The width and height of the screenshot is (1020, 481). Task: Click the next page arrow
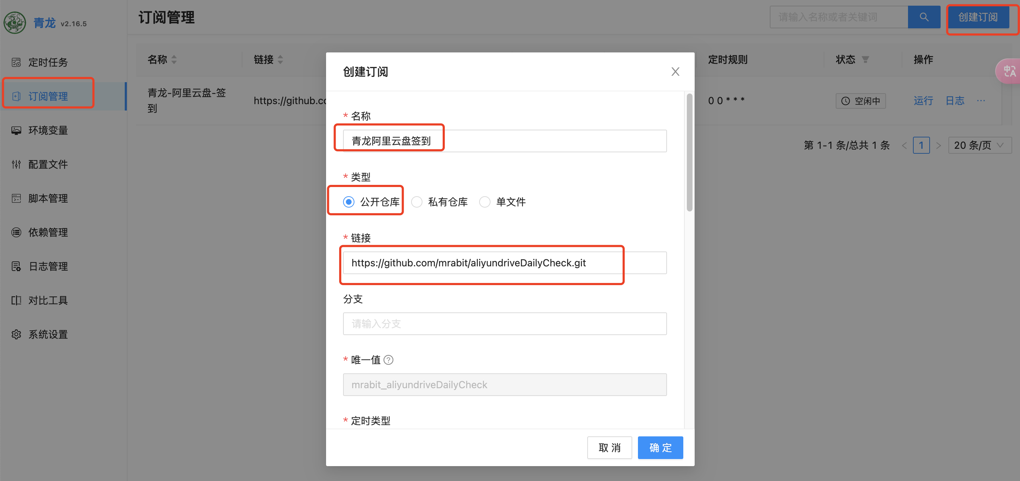pos(938,145)
